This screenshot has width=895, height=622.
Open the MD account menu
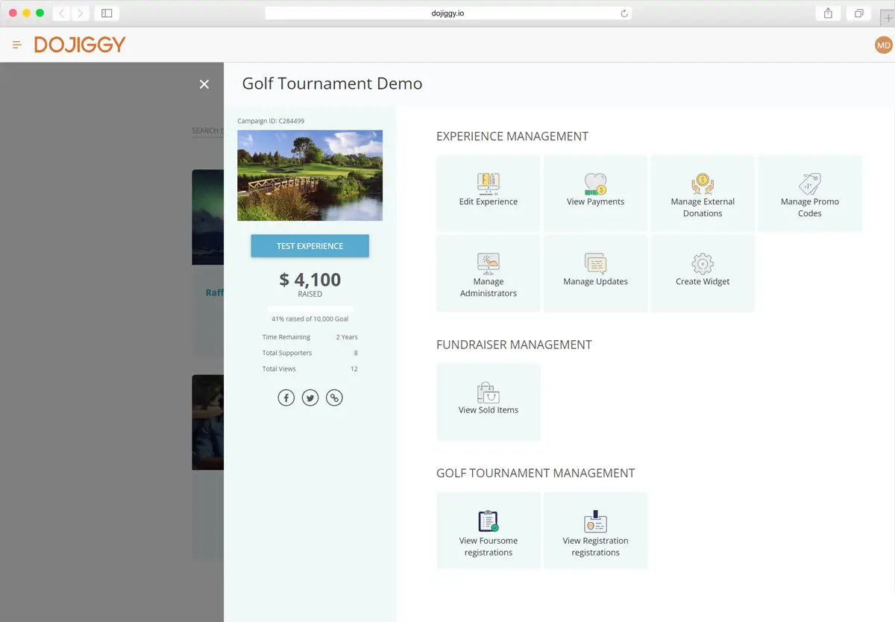883,44
